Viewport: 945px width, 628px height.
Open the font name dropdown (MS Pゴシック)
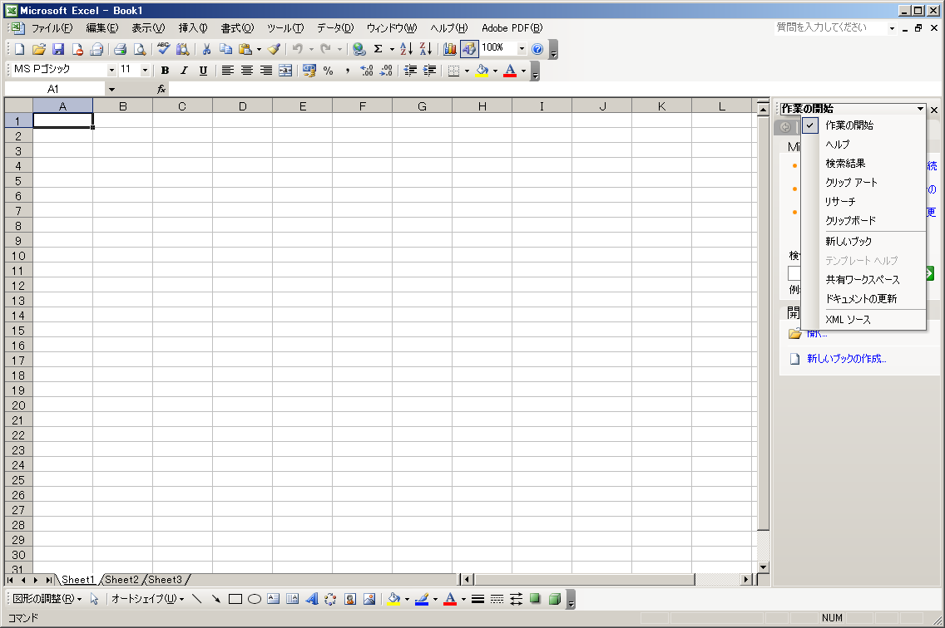click(111, 71)
